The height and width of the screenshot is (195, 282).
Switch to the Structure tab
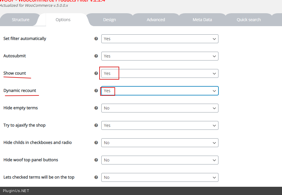click(x=20, y=20)
